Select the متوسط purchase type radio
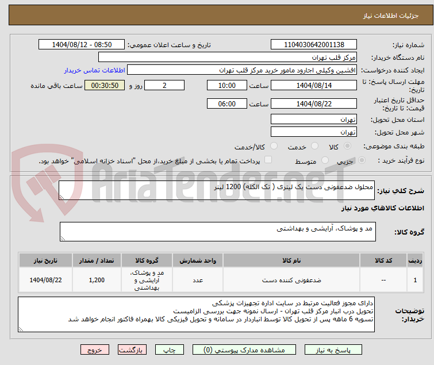 tap(325, 160)
